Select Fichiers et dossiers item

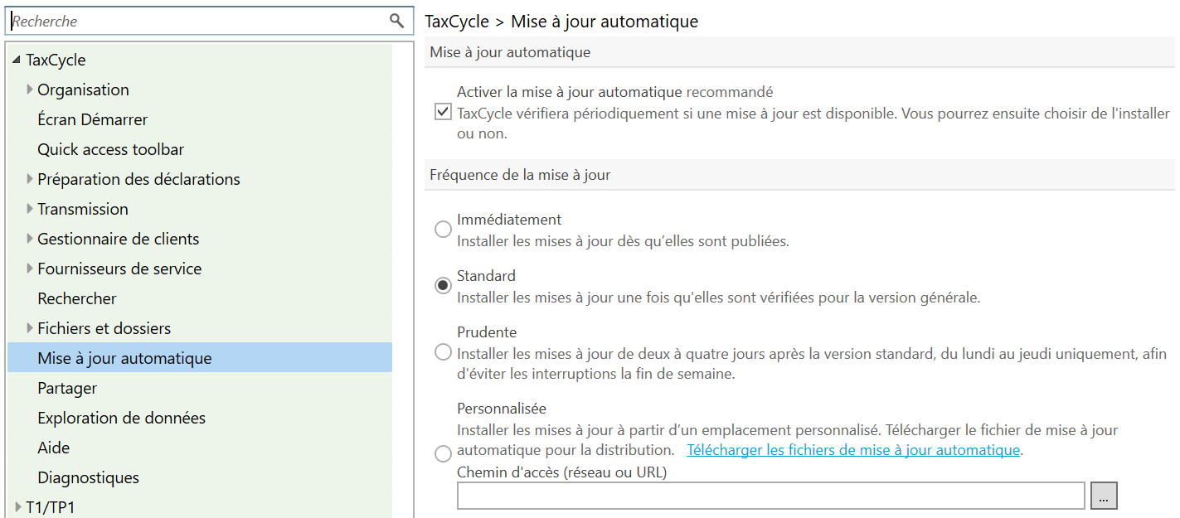coord(104,328)
